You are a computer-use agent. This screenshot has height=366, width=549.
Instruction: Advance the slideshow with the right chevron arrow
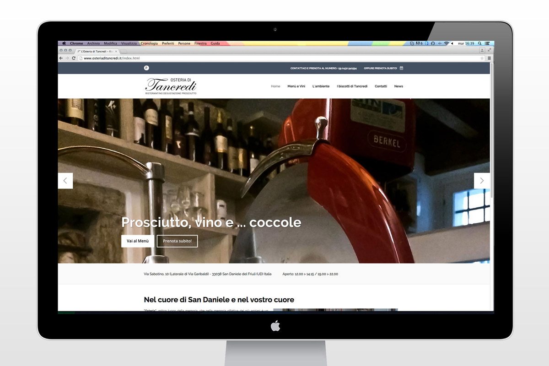pos(482,180)
